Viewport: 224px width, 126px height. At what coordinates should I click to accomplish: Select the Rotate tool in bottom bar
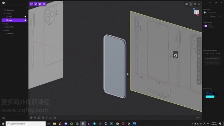click(35, 118)
